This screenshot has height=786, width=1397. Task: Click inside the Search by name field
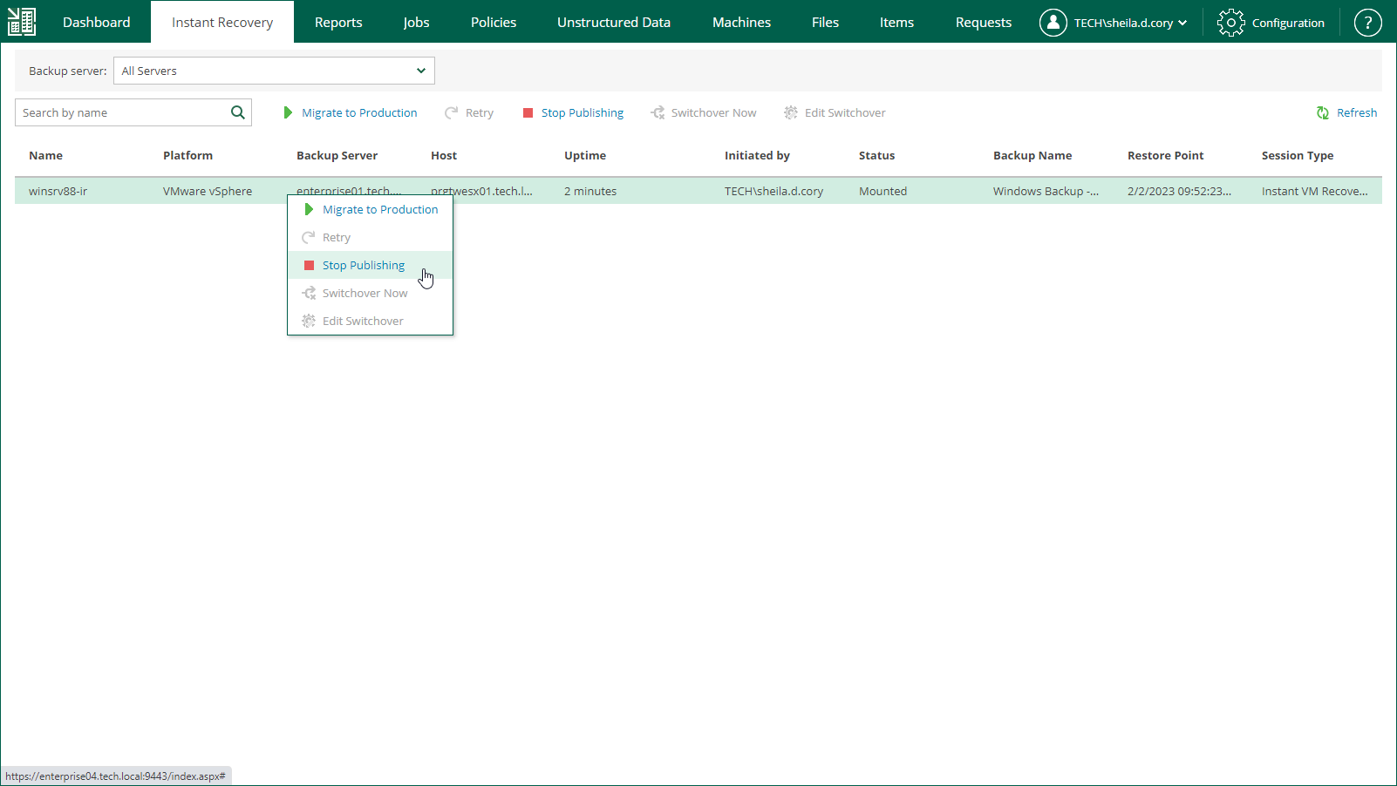click(x=113, y=112)
